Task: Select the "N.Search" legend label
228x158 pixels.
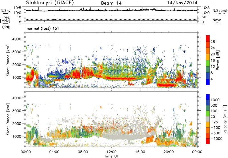Action: click(x=220, y=11)
